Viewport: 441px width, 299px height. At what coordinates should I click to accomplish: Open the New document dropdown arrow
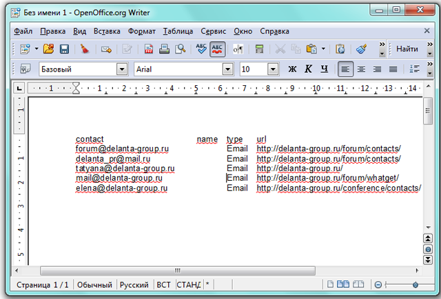(x=37, y=49)
